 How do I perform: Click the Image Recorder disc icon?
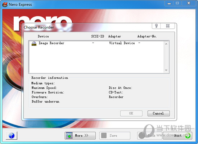click(x=34, y=43)
